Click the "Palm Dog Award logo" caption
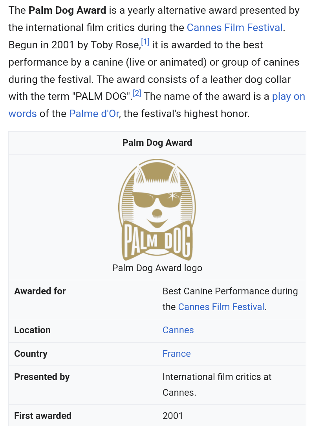 click(x=157, y=268)
